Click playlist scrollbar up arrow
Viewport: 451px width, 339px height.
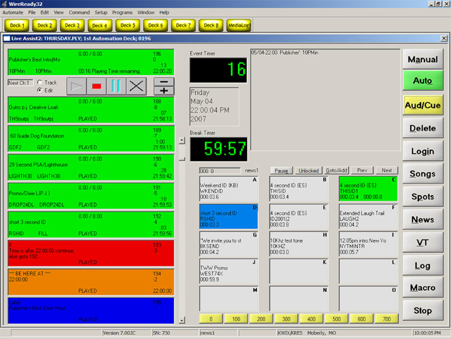182,140
